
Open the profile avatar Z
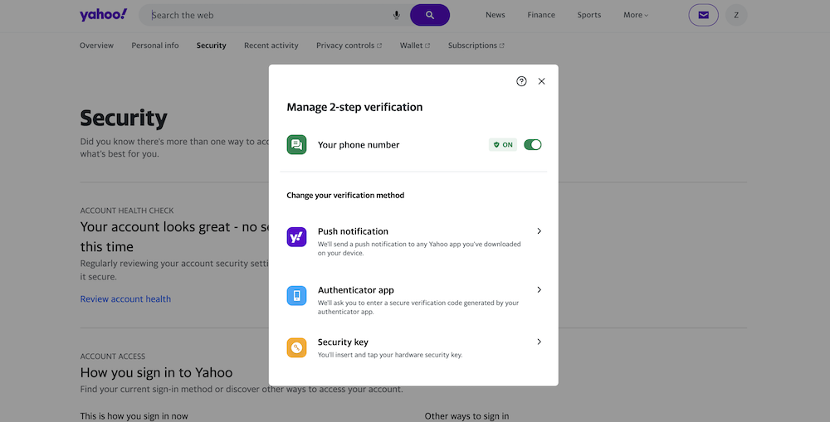click(736, 15)
